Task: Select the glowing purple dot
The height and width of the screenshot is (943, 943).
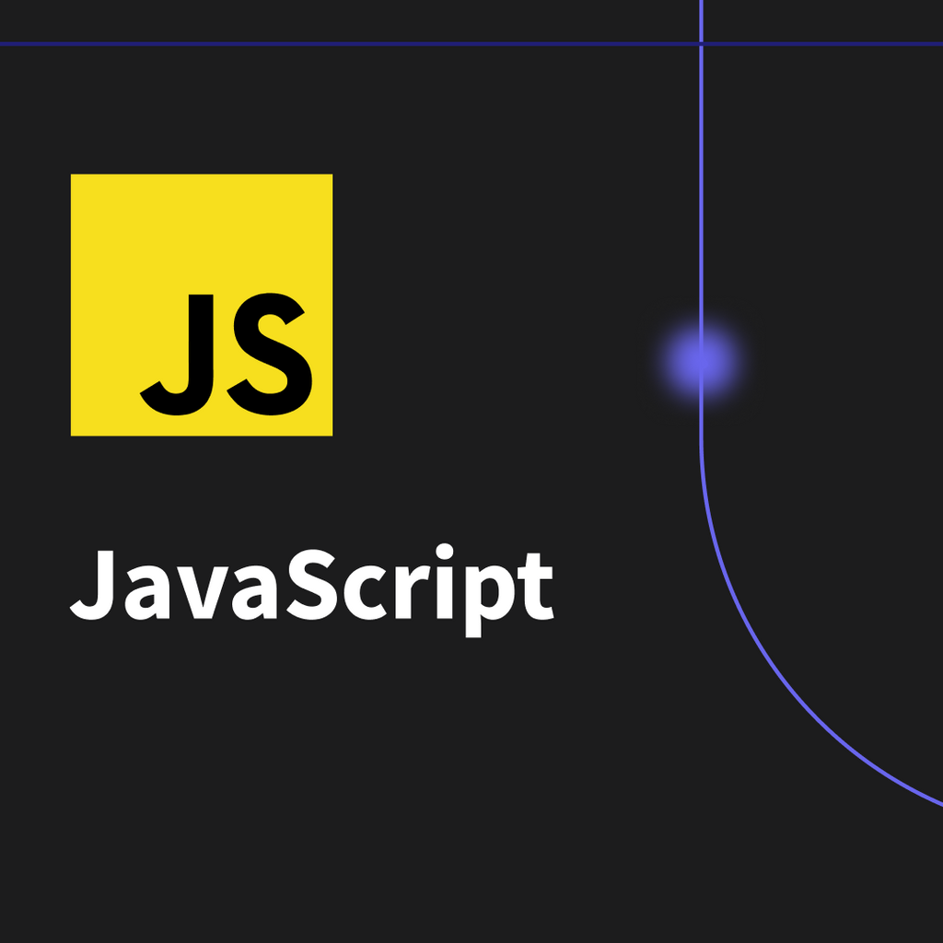Action: point(701,359)
